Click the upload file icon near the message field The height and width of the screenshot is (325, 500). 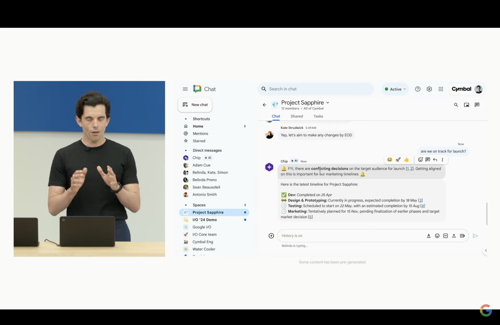pos(454,235)
